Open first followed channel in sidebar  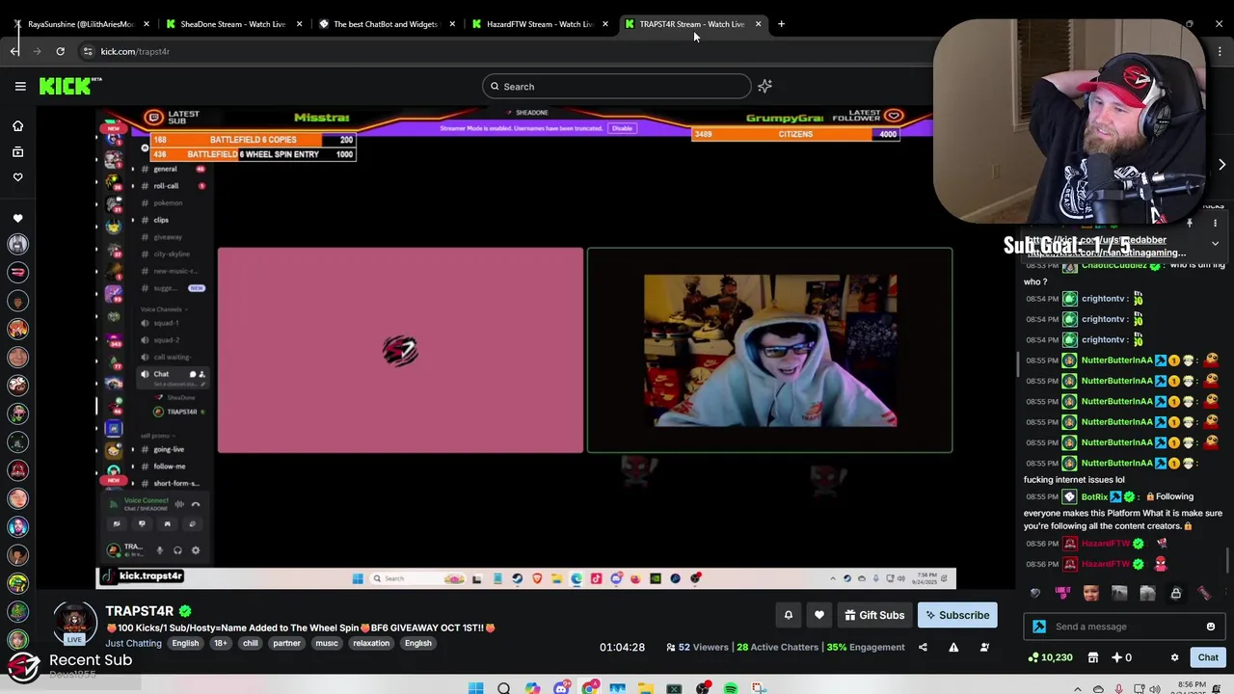pos(17,244)
